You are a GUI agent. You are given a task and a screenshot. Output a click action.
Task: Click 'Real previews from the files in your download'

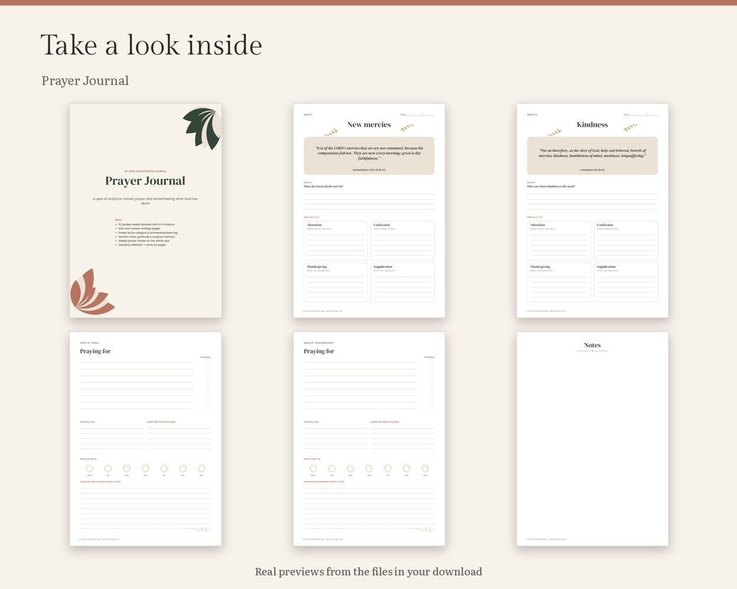pyautogui.click(x=368, y=571)
